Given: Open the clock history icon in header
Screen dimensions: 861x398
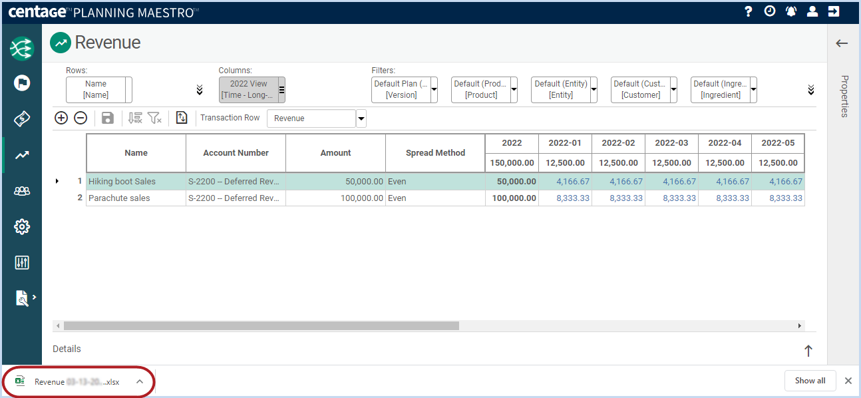Looking at the screenshot, I should (770, 11).
